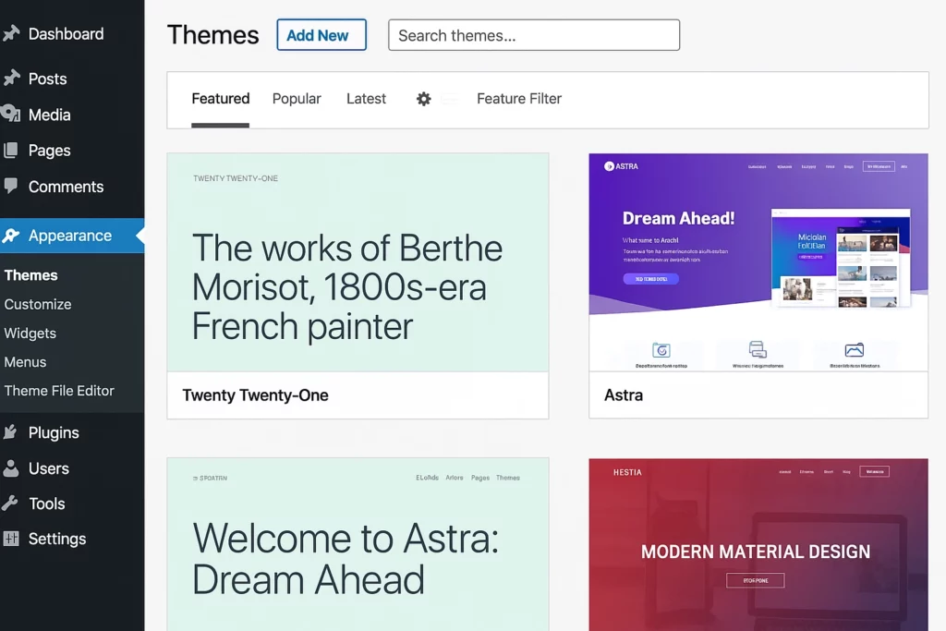Click the Comments speech bubble icon
946x631 pixels.
[11, 186]
